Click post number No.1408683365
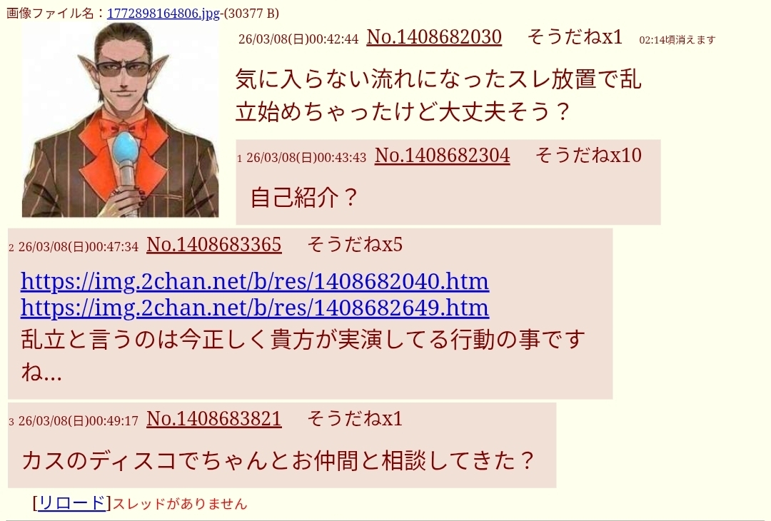Screen dimensions: 771x521 [214, 244]
